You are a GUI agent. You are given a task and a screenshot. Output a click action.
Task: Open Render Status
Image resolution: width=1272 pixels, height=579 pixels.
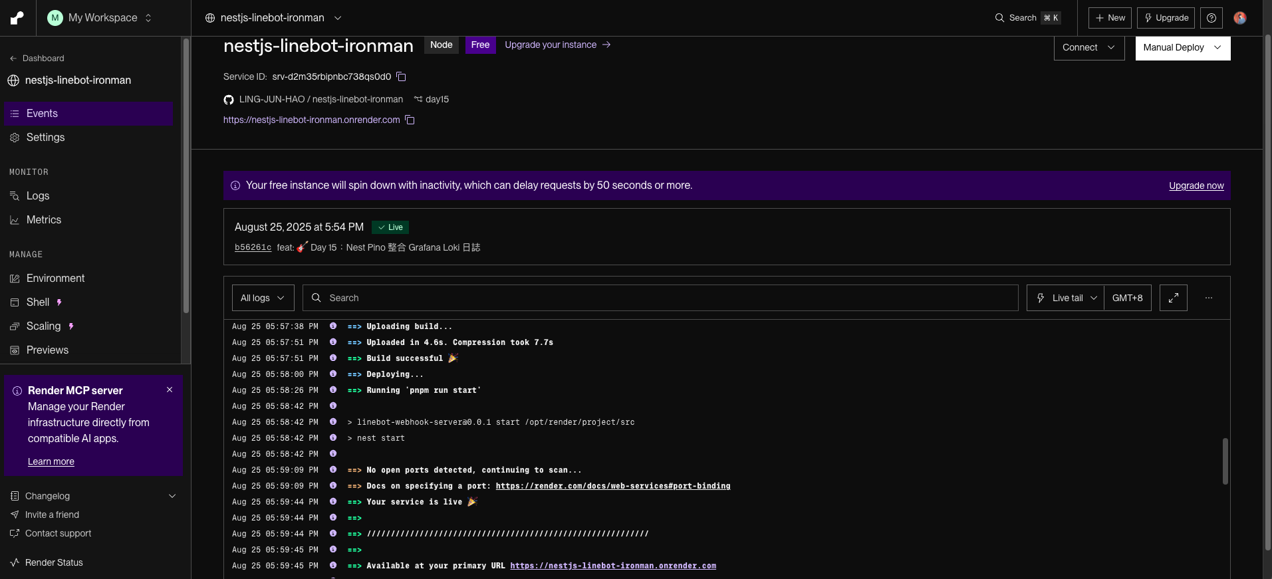(54, 562)
